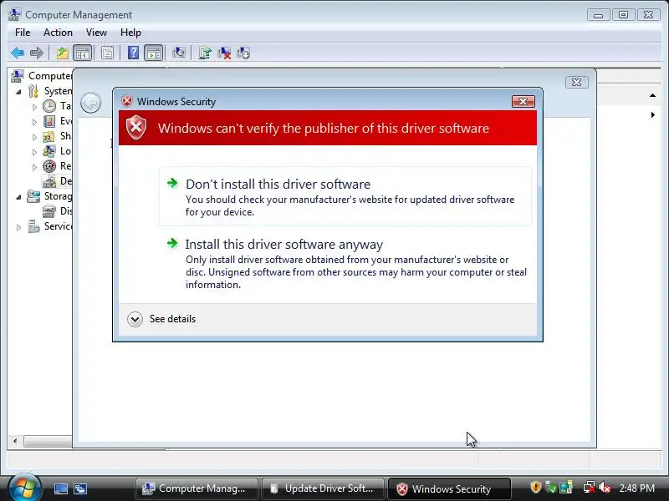The height and width of the screenshot is (501, 669).
Task: Click the Back arrow in the toolbar
Action: pos(18,53)
